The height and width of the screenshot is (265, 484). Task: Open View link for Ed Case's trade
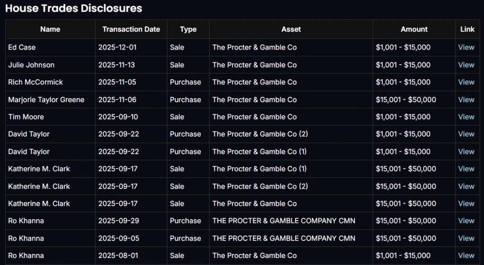466,47
